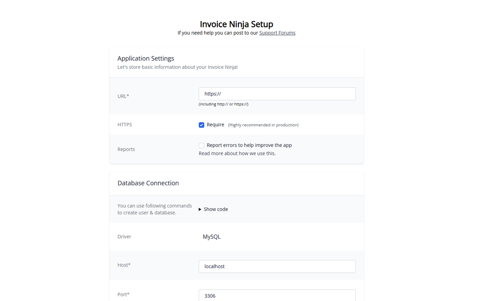This screenshot has width=494, height=301.
Task: Click the 'Highly recommended in production' note
Action: point(263,125)
